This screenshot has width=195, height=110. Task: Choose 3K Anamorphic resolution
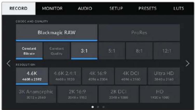36,94
